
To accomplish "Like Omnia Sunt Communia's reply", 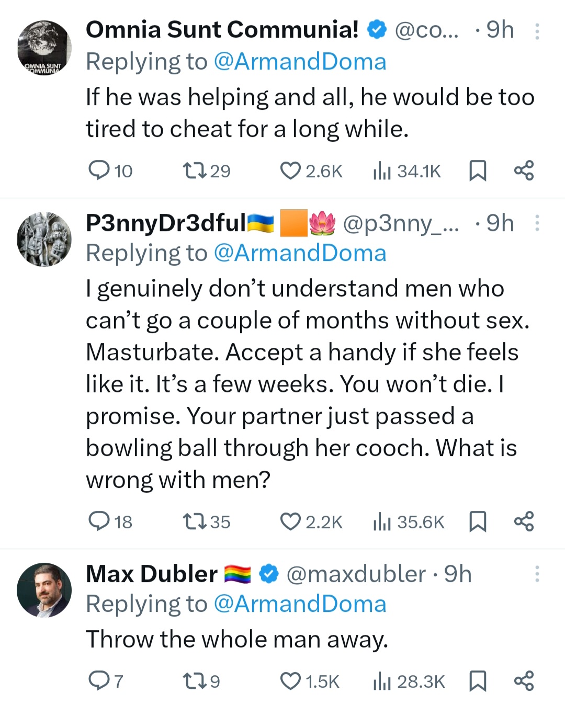I will 290,171.
